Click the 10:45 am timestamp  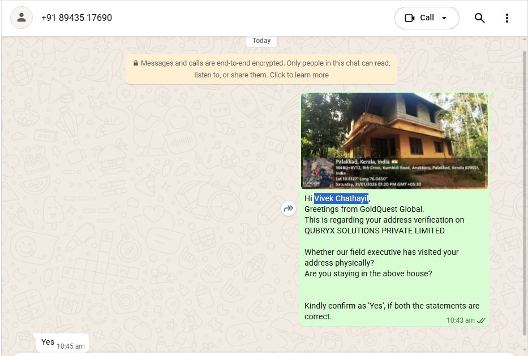71,346
